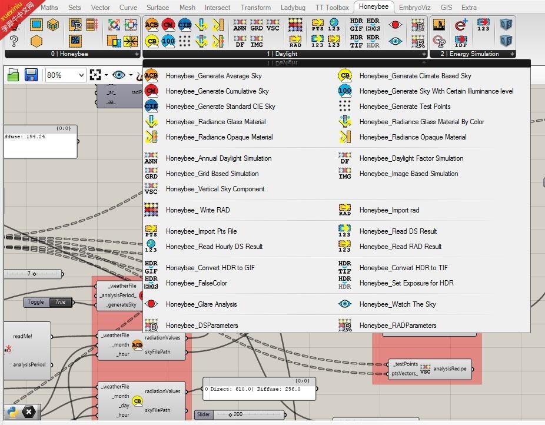Click the panel showing Direct: 610.0 Diffuse: 256.0

coord(260,389)
